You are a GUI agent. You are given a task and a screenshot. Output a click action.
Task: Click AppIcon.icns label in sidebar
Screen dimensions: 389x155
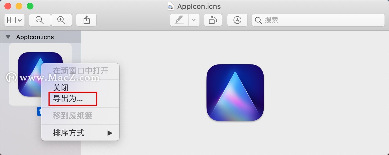click(35, 37)
